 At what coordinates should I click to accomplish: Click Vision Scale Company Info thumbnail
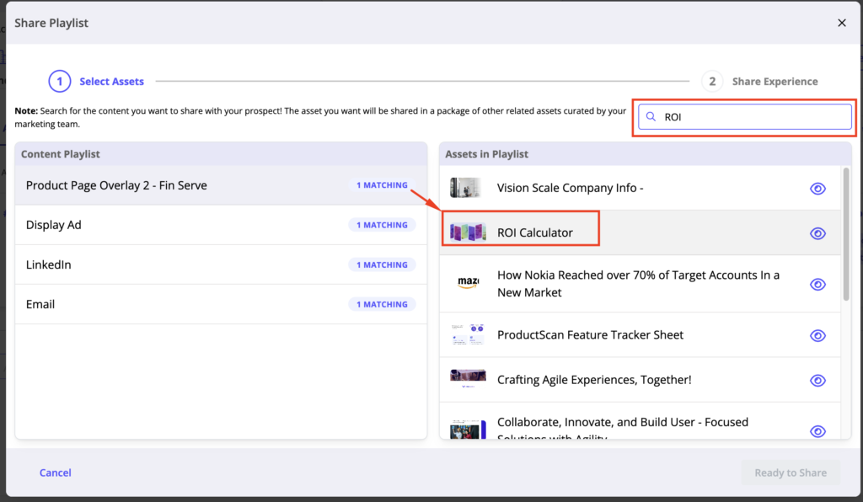(x=465, y=188)
